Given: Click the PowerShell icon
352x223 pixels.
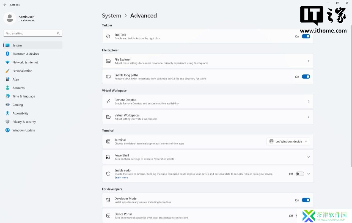Looking at the screenshot, I should pyautogui.click(x=108, y=157).
